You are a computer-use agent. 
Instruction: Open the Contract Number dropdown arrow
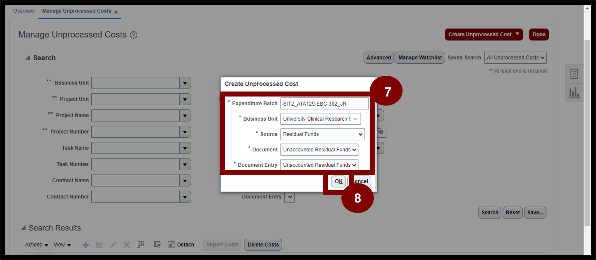(x=185, y=196)
